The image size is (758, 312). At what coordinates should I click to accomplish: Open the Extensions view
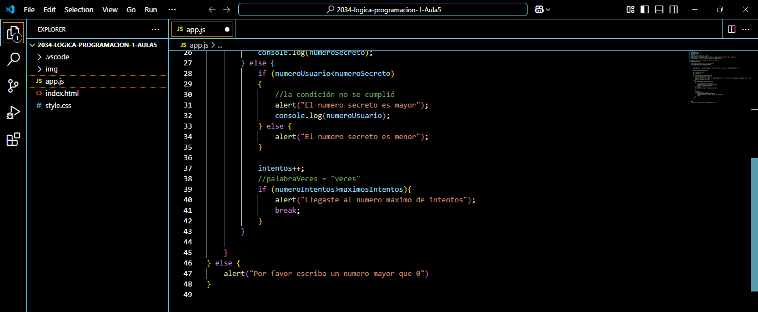(x=13, y=139)
